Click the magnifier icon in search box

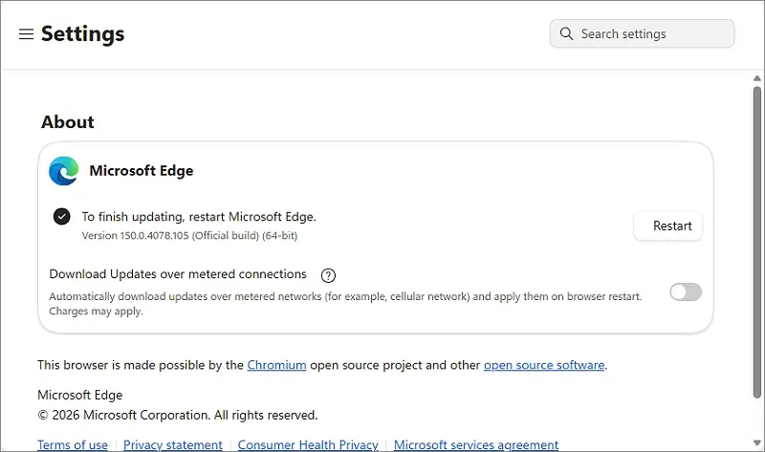[x=566, y=33]
